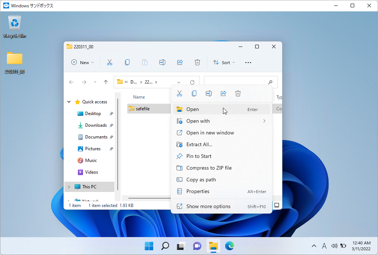Choose Pin to Start from the context menu
This screenshot has height=255, width=378.
coord(199,156)
